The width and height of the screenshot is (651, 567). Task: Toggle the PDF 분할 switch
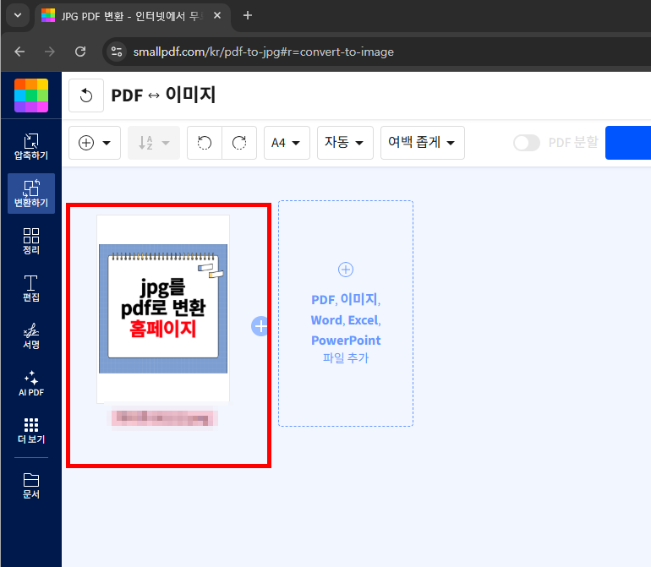point(527,143)
